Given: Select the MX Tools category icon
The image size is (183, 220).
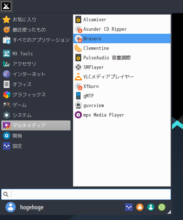Looking at the screenshot, I should click(x=7, y=54).
